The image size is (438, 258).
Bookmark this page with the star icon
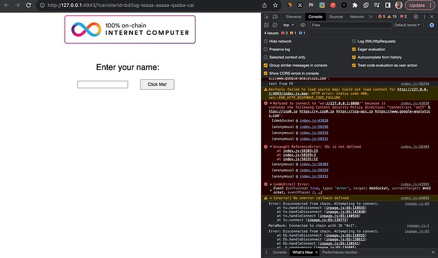(x=275, y=5)
